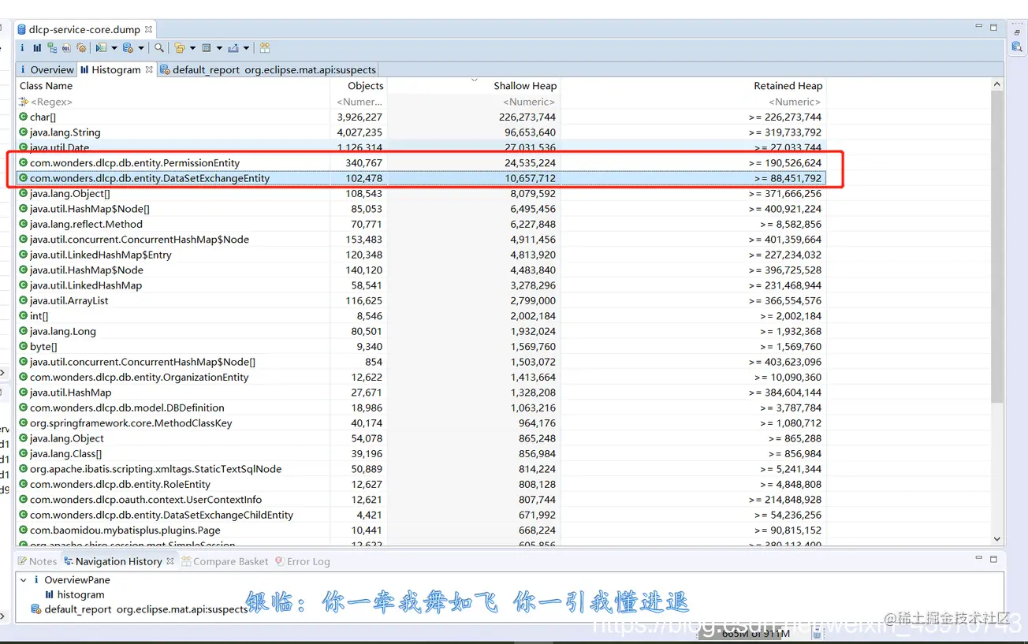Click the default_report icon in Navigation History
This screenshot has height=644, width=1028.
[x=35, y=609]
